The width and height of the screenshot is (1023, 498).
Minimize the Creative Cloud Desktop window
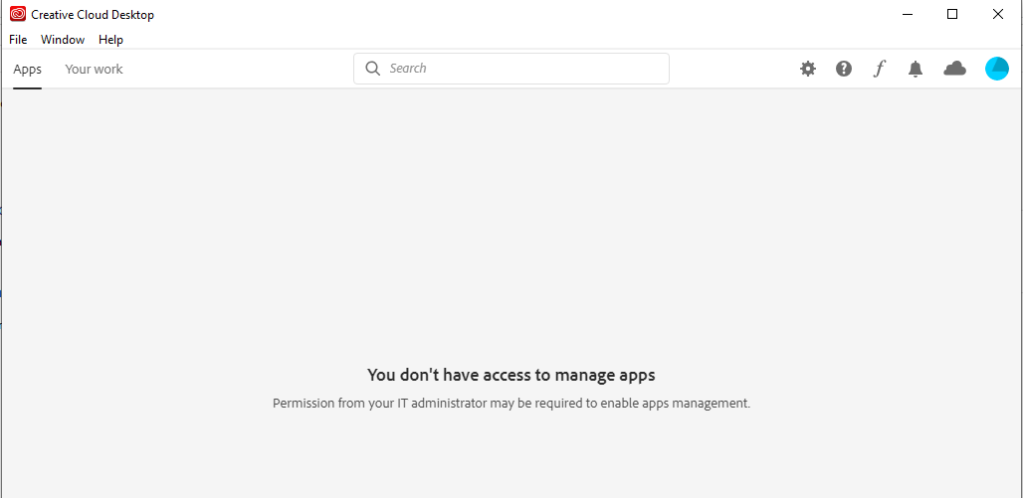(x=908, y=14)
